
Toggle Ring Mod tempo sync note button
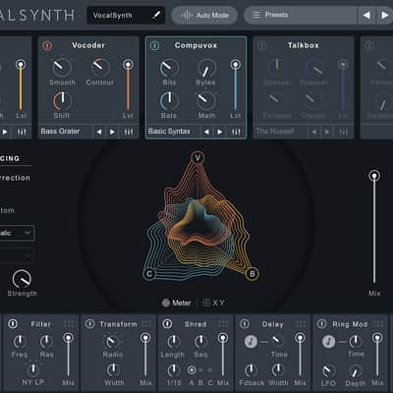329,342
